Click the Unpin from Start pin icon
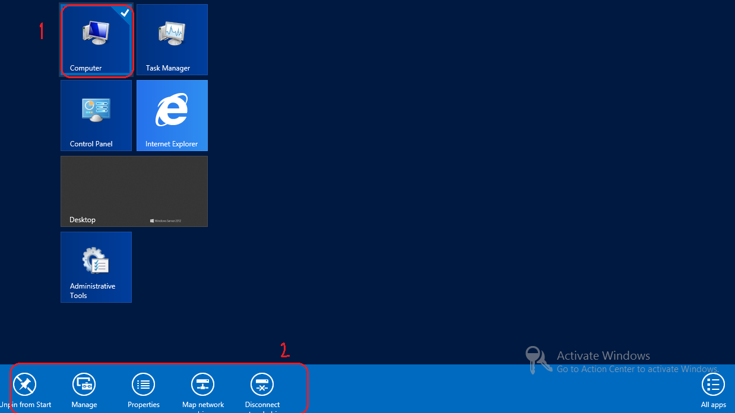Viewport: 735px width, 413px height. point(24,385)
